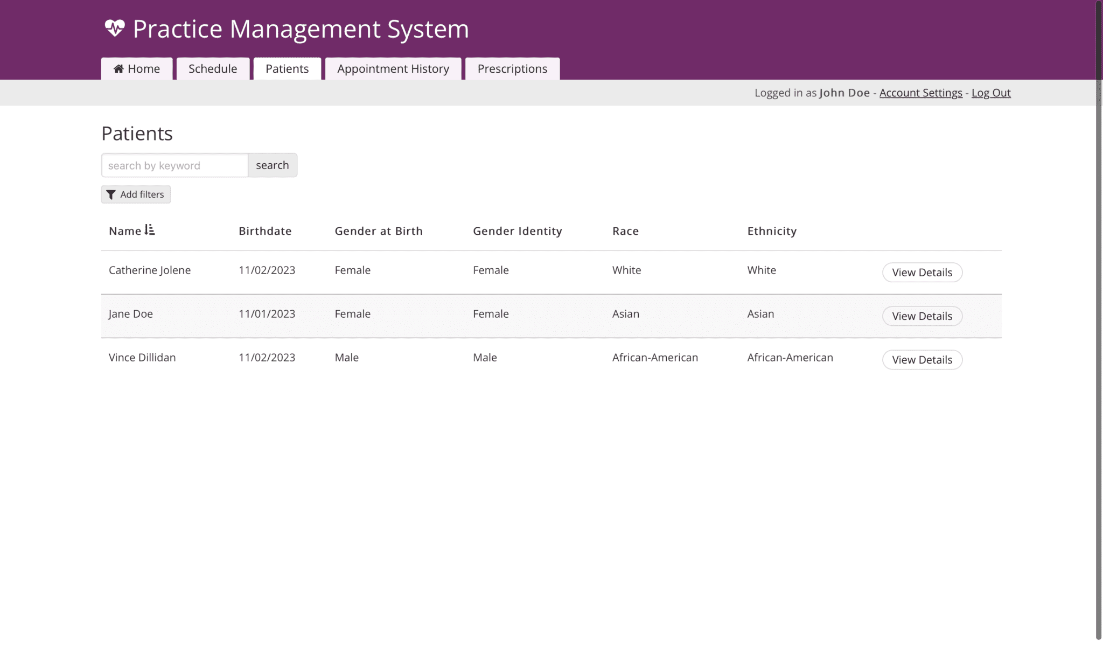
Task: Open Account Settings
Action: point(920,93)
